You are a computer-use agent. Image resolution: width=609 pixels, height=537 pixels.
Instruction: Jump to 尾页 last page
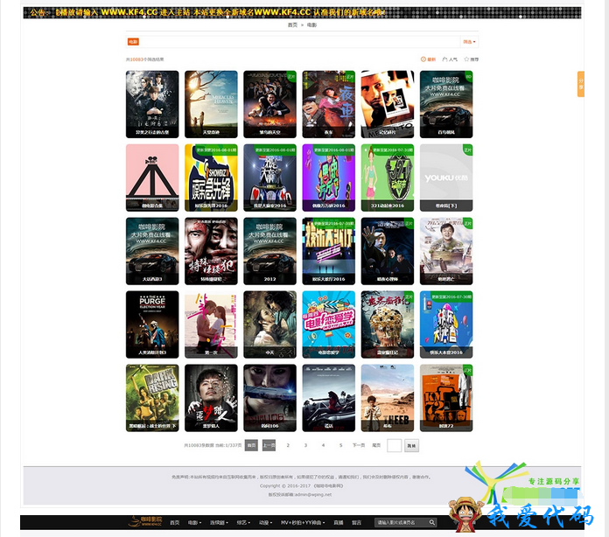376,445
